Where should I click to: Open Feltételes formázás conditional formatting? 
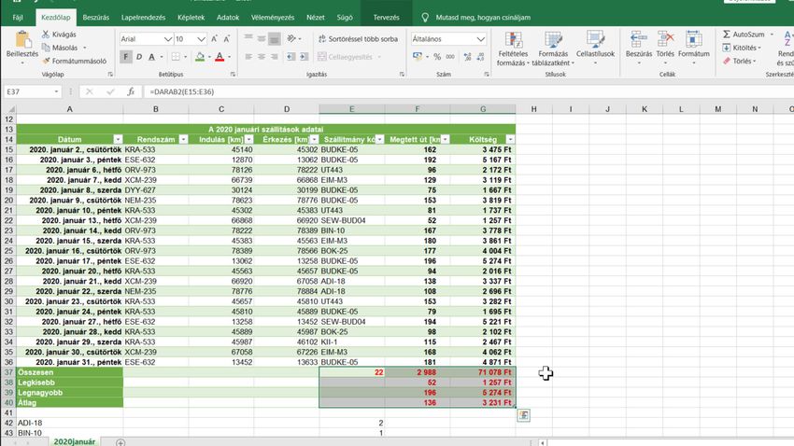(x=513, y=49)
